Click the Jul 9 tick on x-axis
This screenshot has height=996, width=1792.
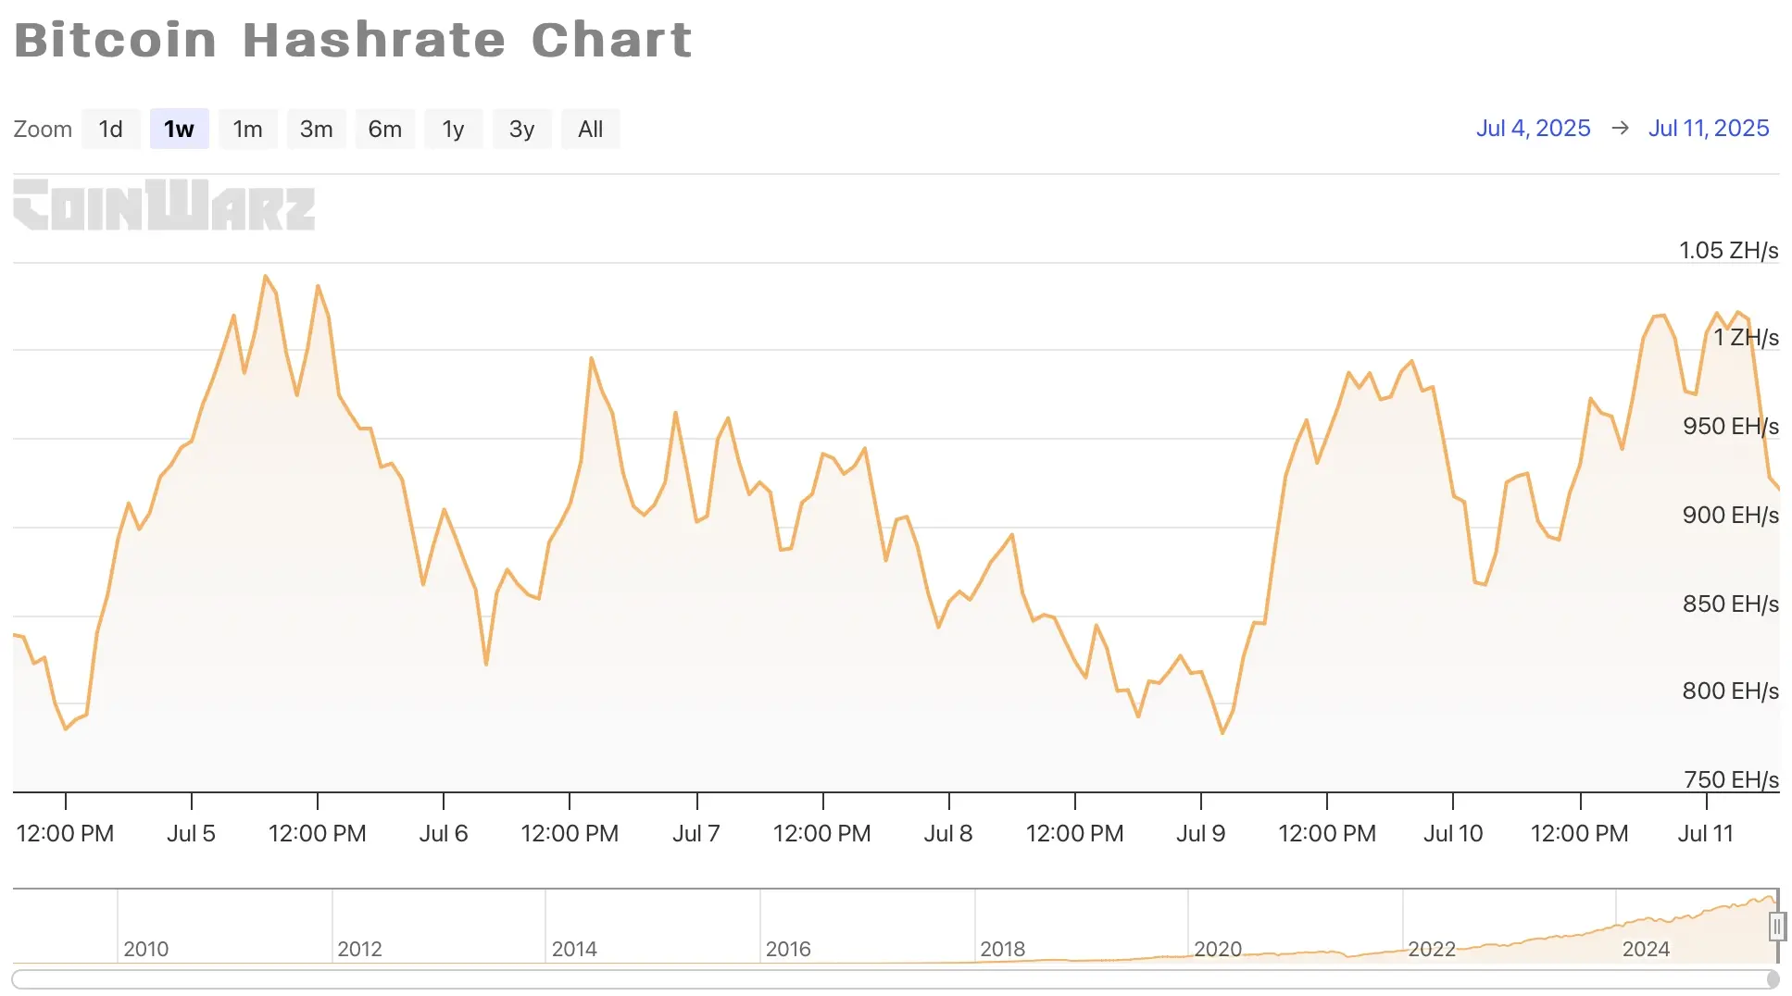[x=1200, y=832]
